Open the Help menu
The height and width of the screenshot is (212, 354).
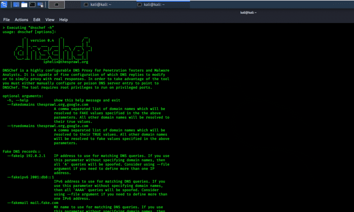[x=64, y=20]
